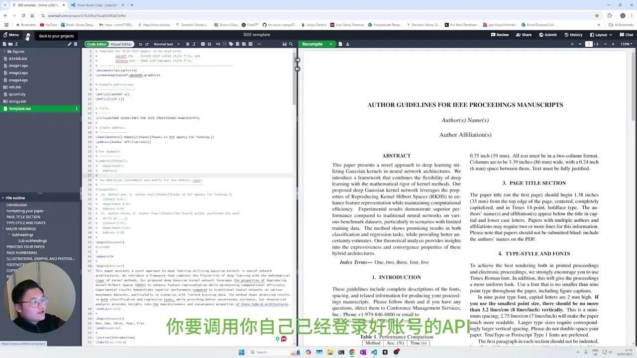Rename selected file with pencil icon
Screen dimensions: 637x358
coord(70,44)
